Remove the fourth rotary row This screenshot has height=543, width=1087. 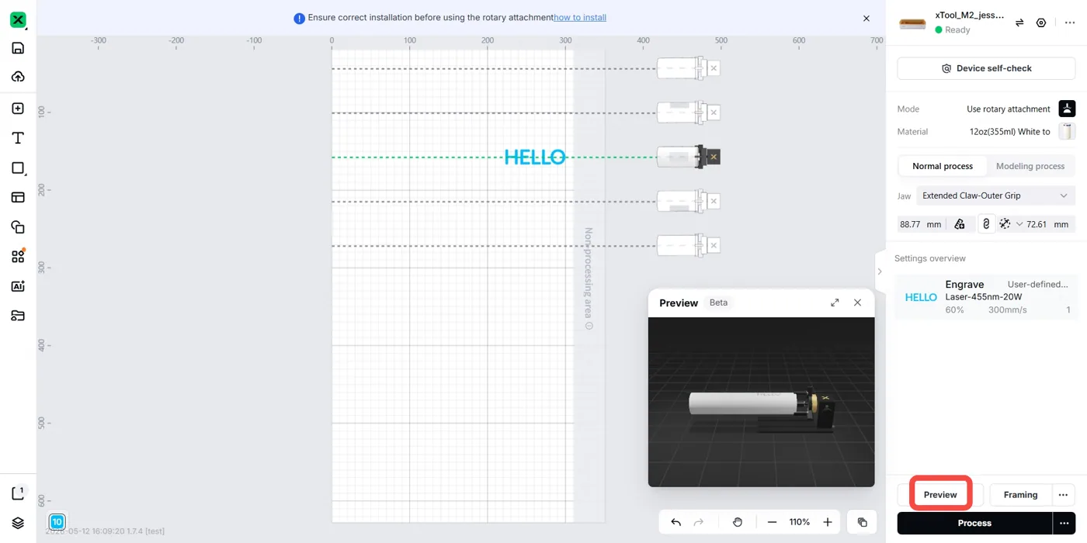714,201
